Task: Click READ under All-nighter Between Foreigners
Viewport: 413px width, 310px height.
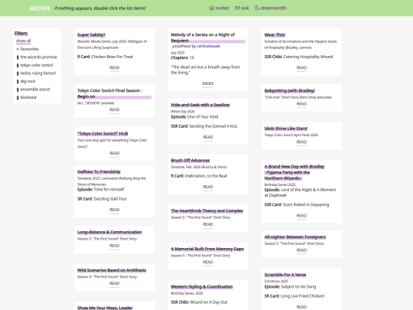Action: pos(301,250)
